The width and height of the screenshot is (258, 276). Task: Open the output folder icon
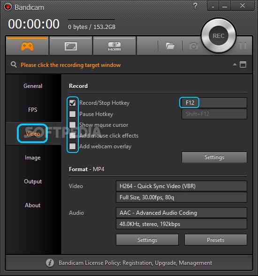click(x=170, y=46)
